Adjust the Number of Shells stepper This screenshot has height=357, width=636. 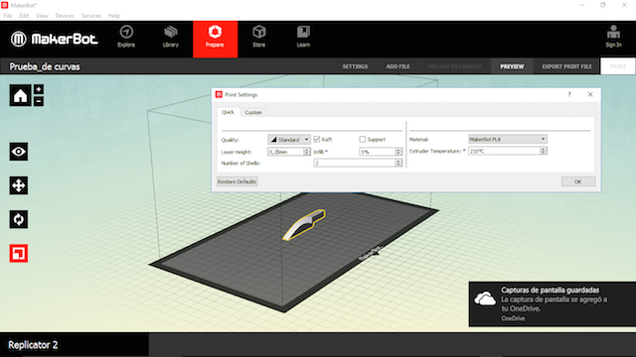point(398,163)
